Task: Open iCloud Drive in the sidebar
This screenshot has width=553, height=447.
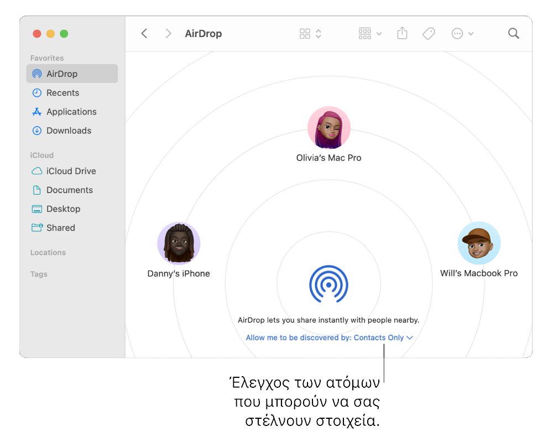Action: pos(72,171)
